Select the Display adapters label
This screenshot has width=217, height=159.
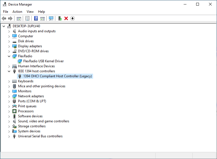coord(30,46)
